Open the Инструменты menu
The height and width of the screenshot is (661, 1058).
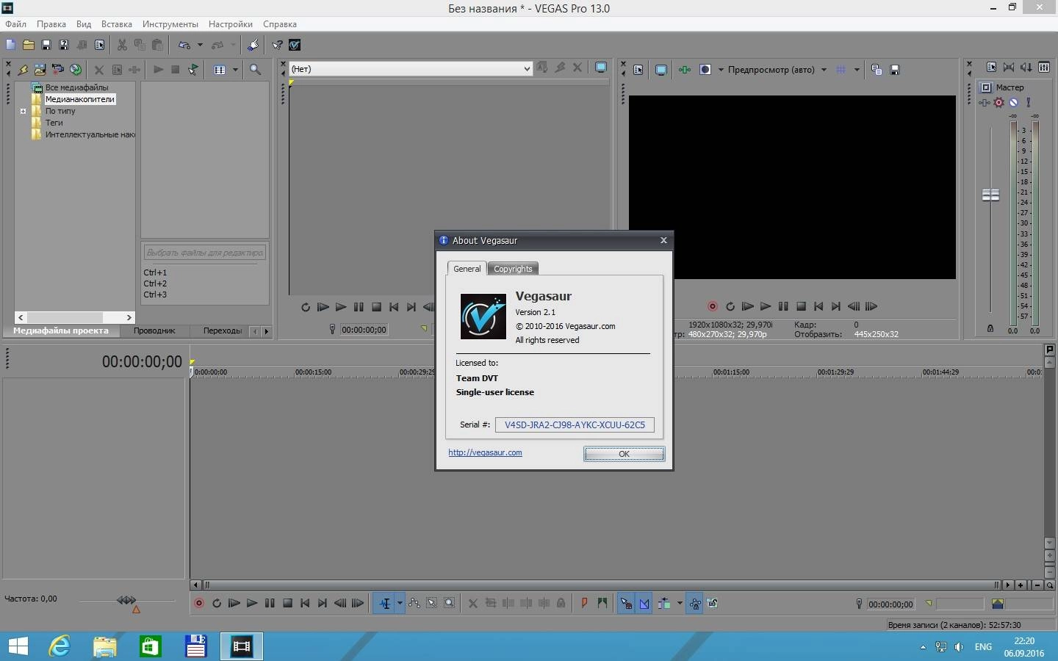[x=170, y=24]
